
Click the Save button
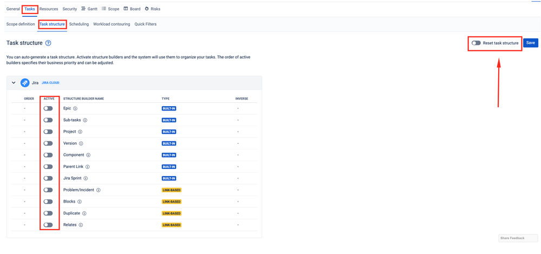531,43
